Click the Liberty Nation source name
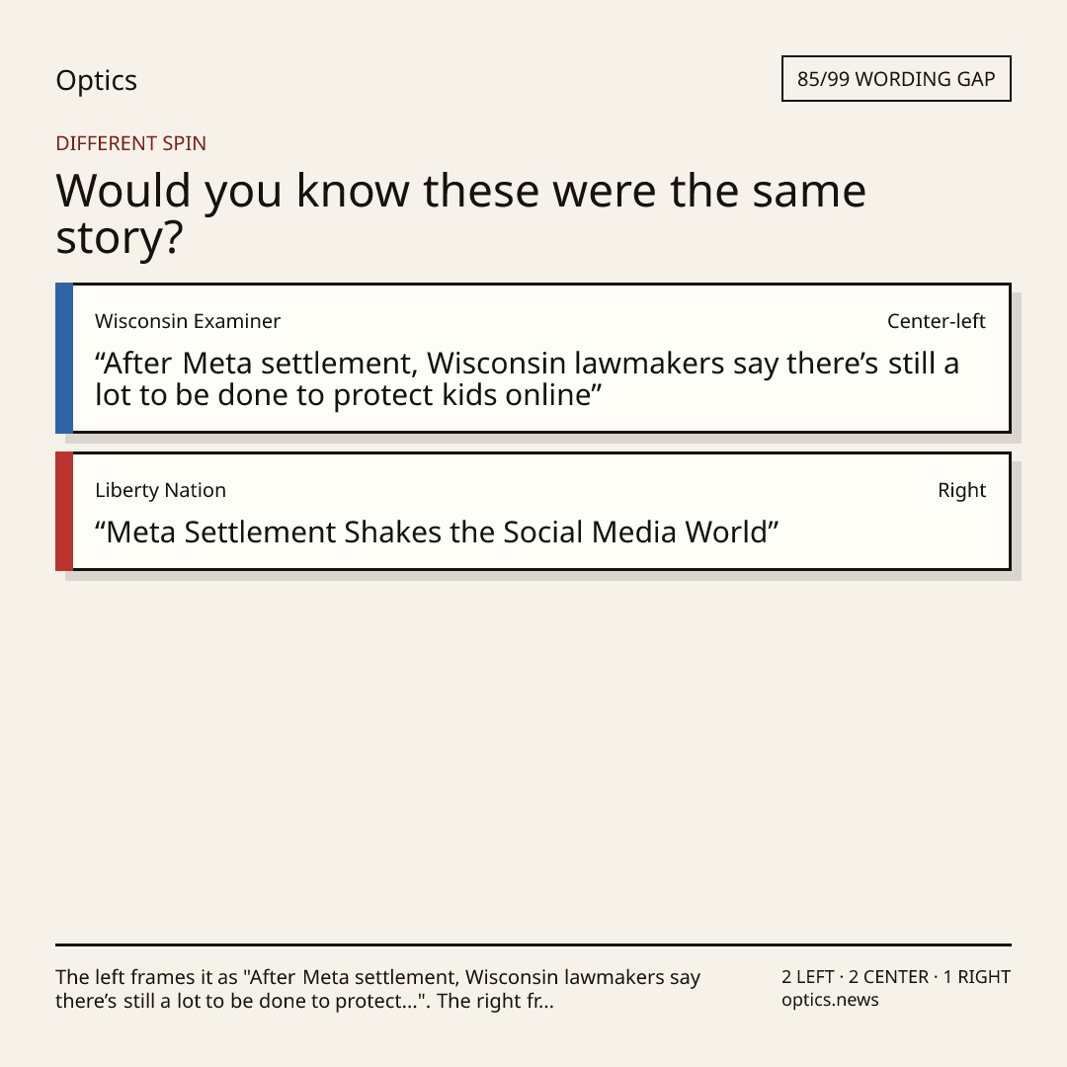Image resolution: width=1067 pixels, height=1067 pixels. pyautogui.click(x=160, y=490)
